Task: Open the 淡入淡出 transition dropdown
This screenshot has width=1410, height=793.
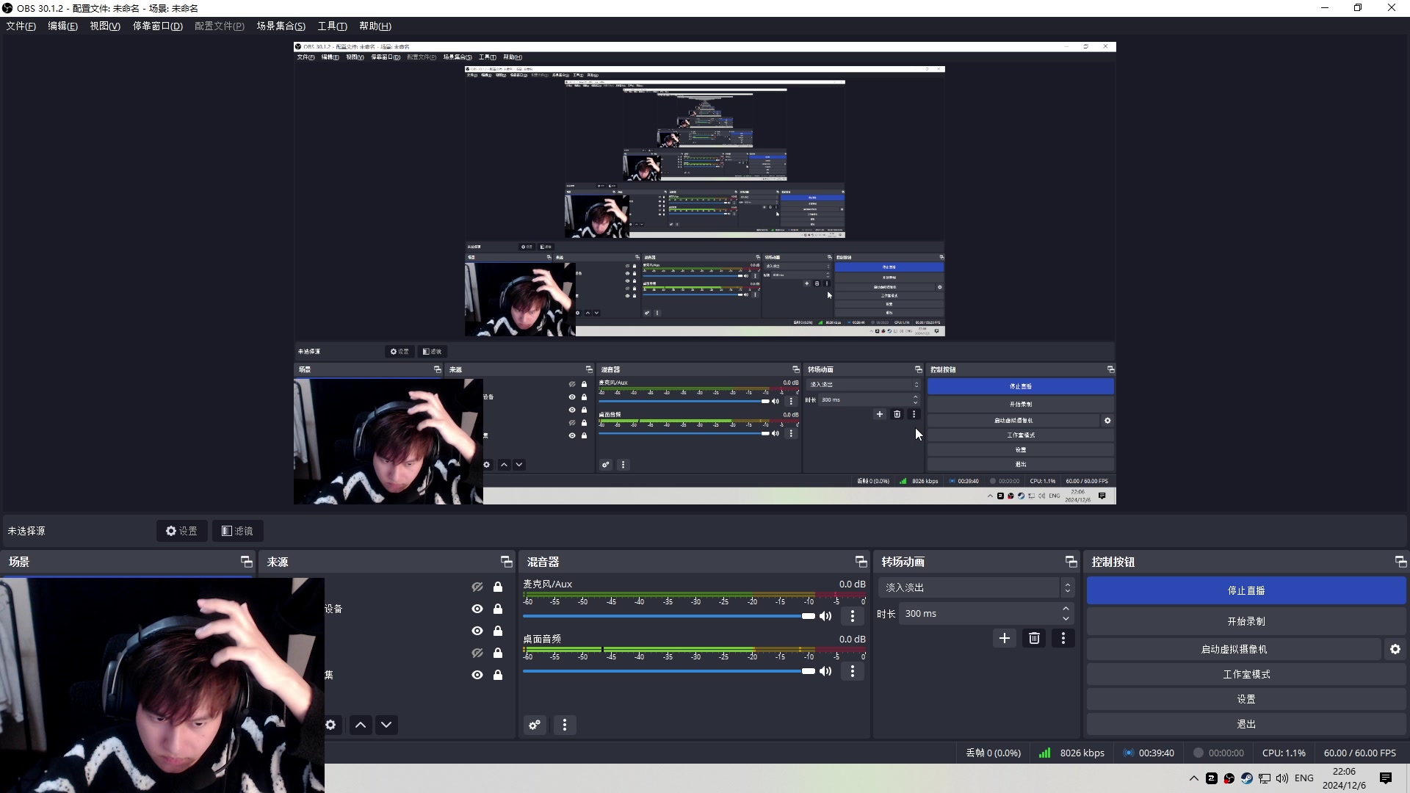Action: pos(976,587)
